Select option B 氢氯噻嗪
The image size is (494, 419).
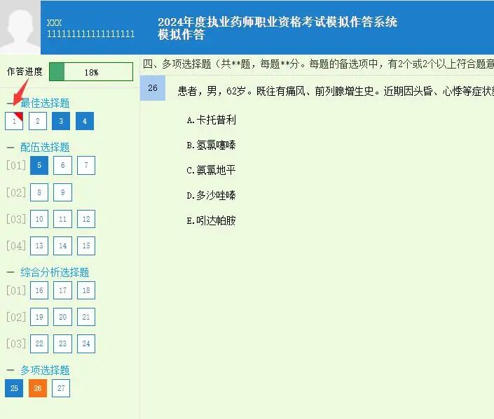click(x=211, y=145)
